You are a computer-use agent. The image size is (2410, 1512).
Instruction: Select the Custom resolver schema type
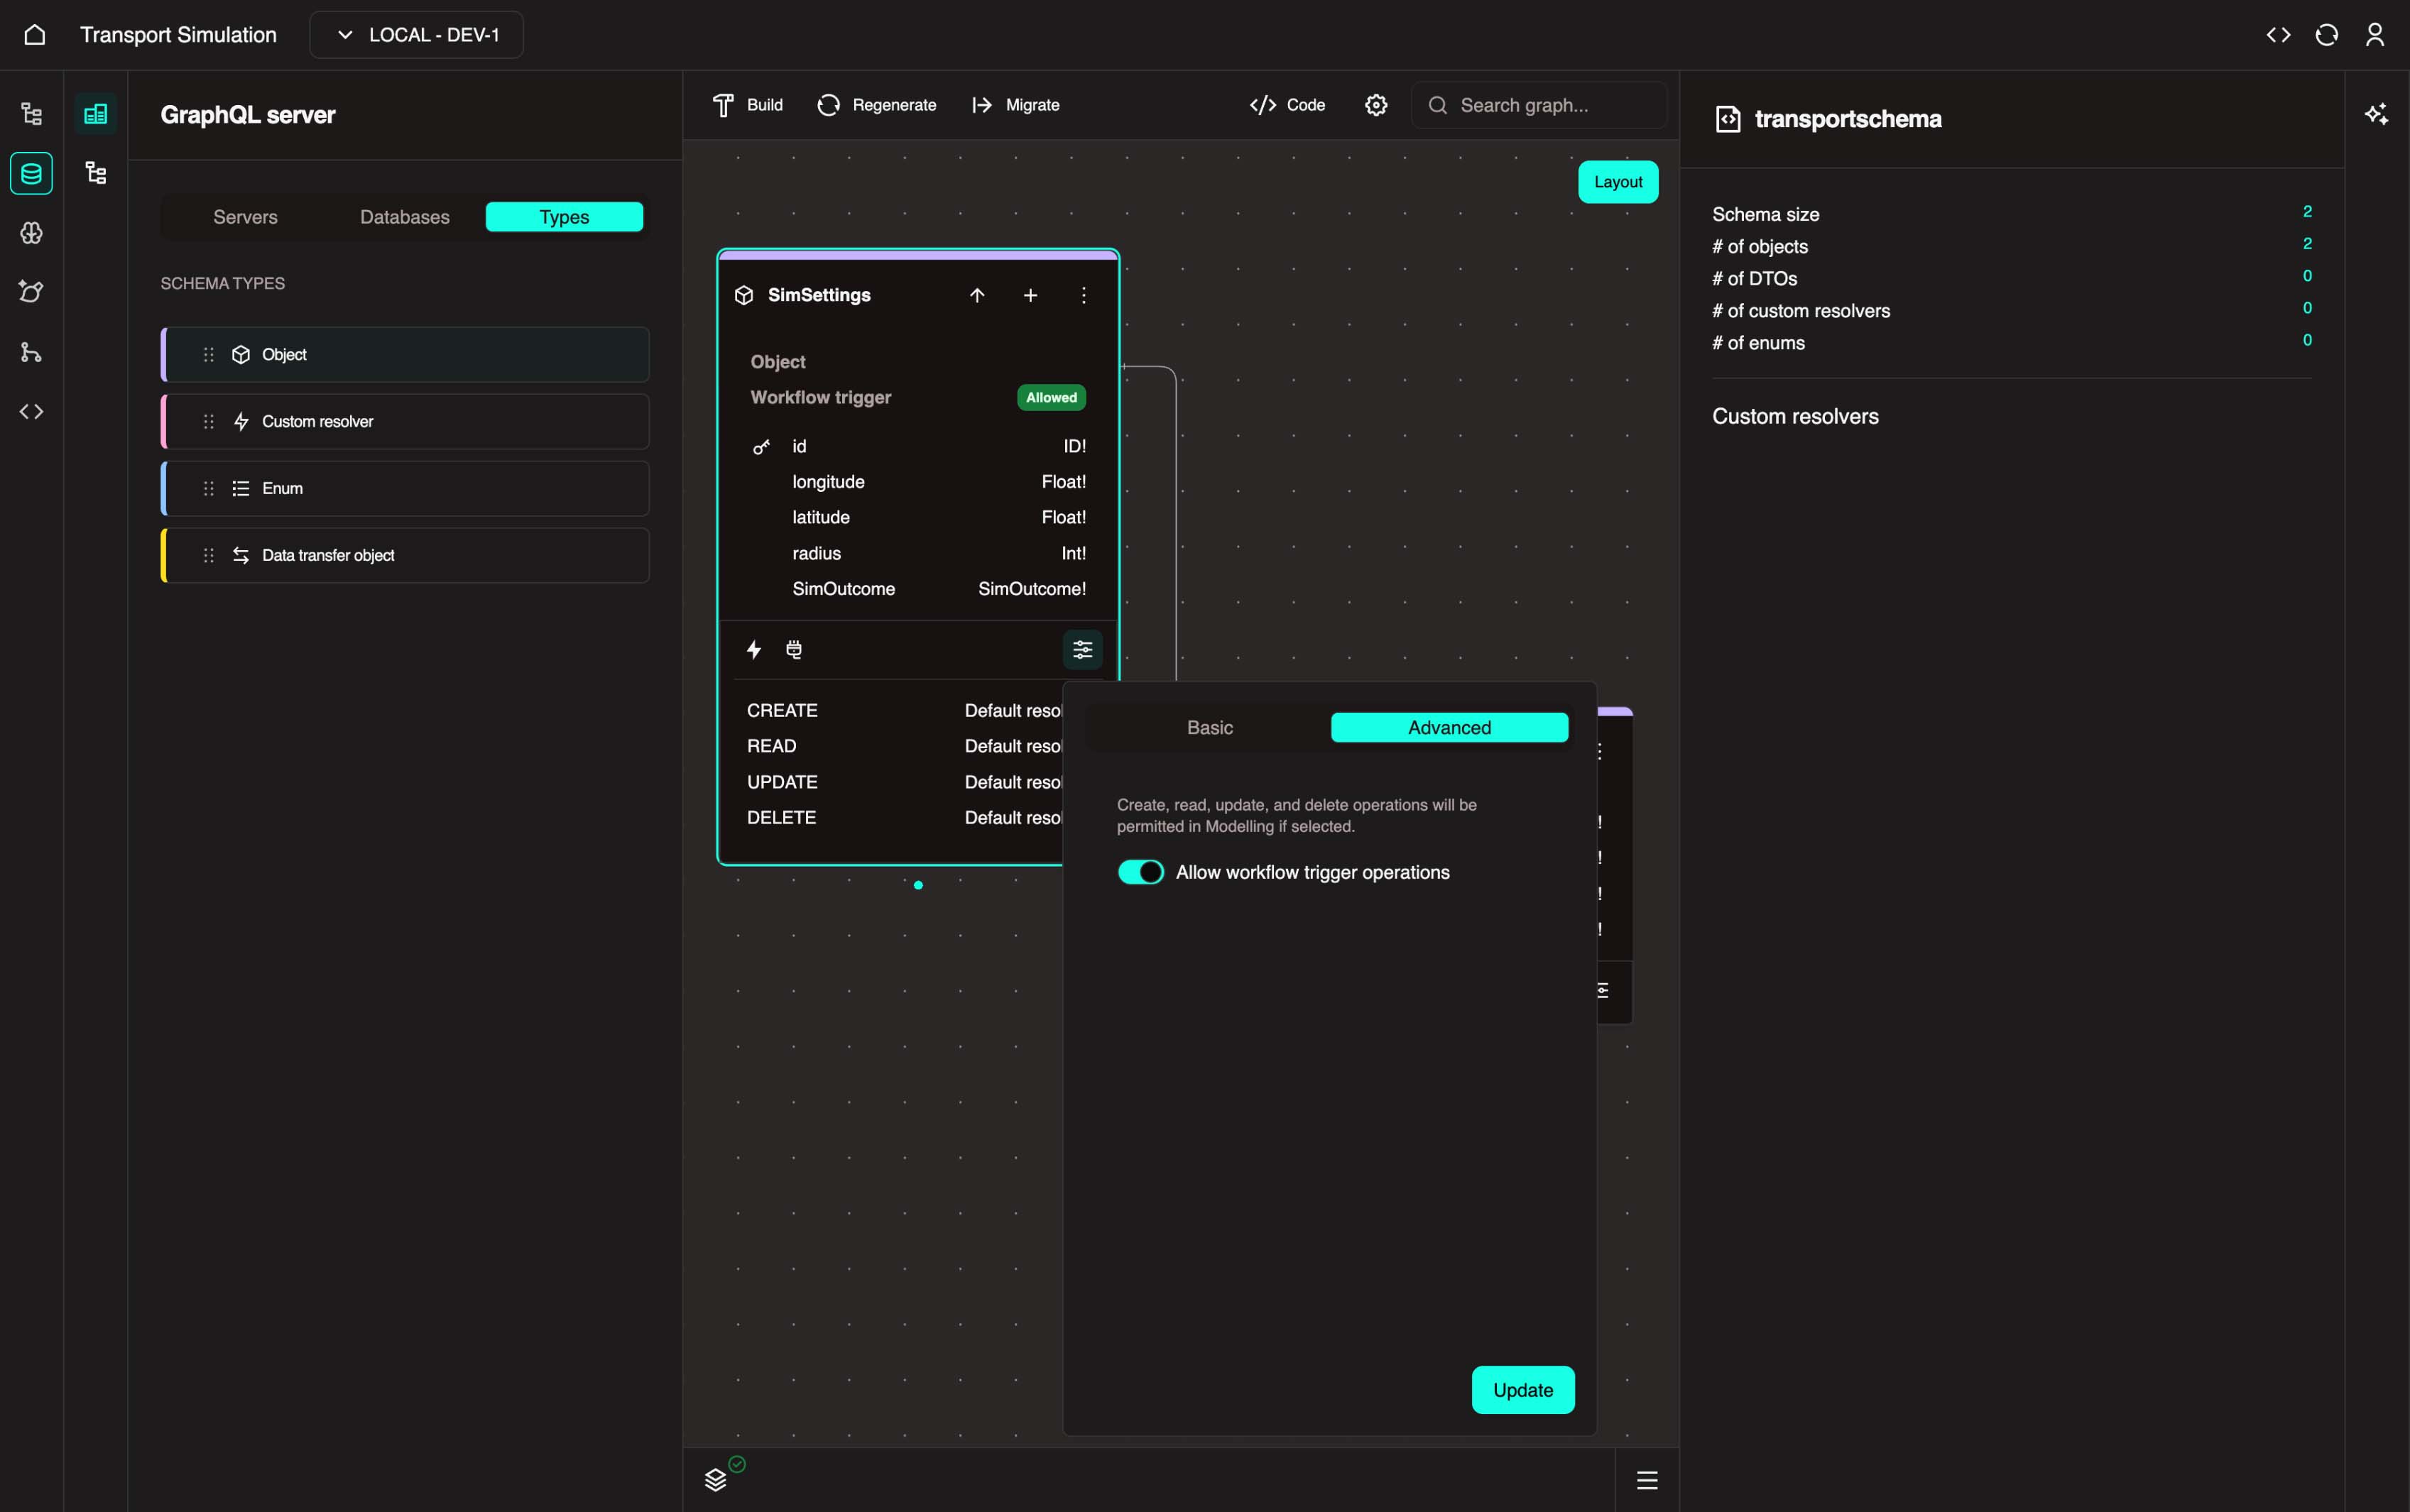click(x=405, y=421)
